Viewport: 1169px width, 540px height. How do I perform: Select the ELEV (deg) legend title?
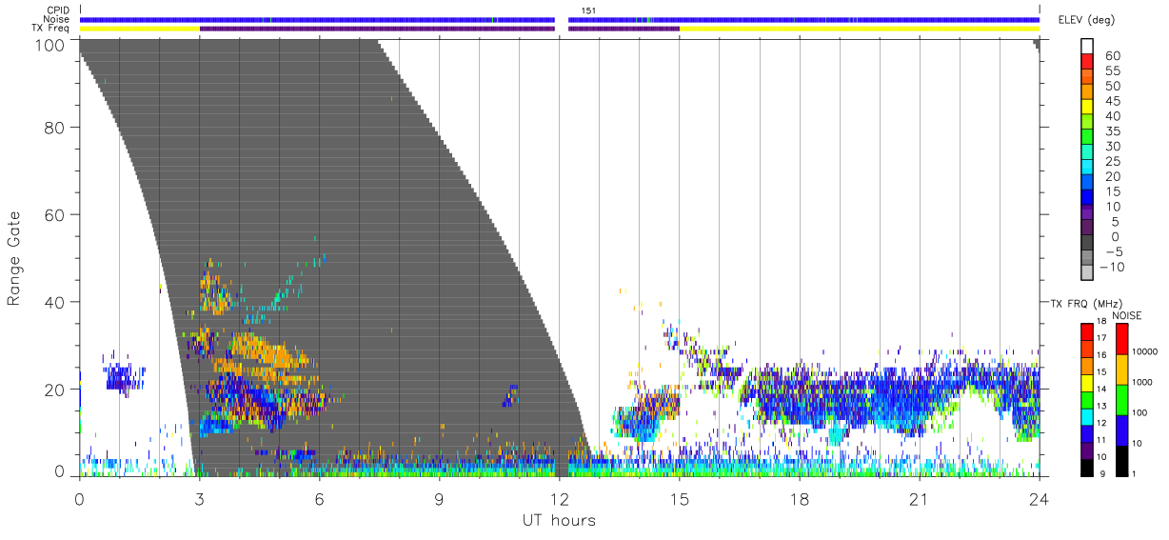click(x=1086, y=20)
